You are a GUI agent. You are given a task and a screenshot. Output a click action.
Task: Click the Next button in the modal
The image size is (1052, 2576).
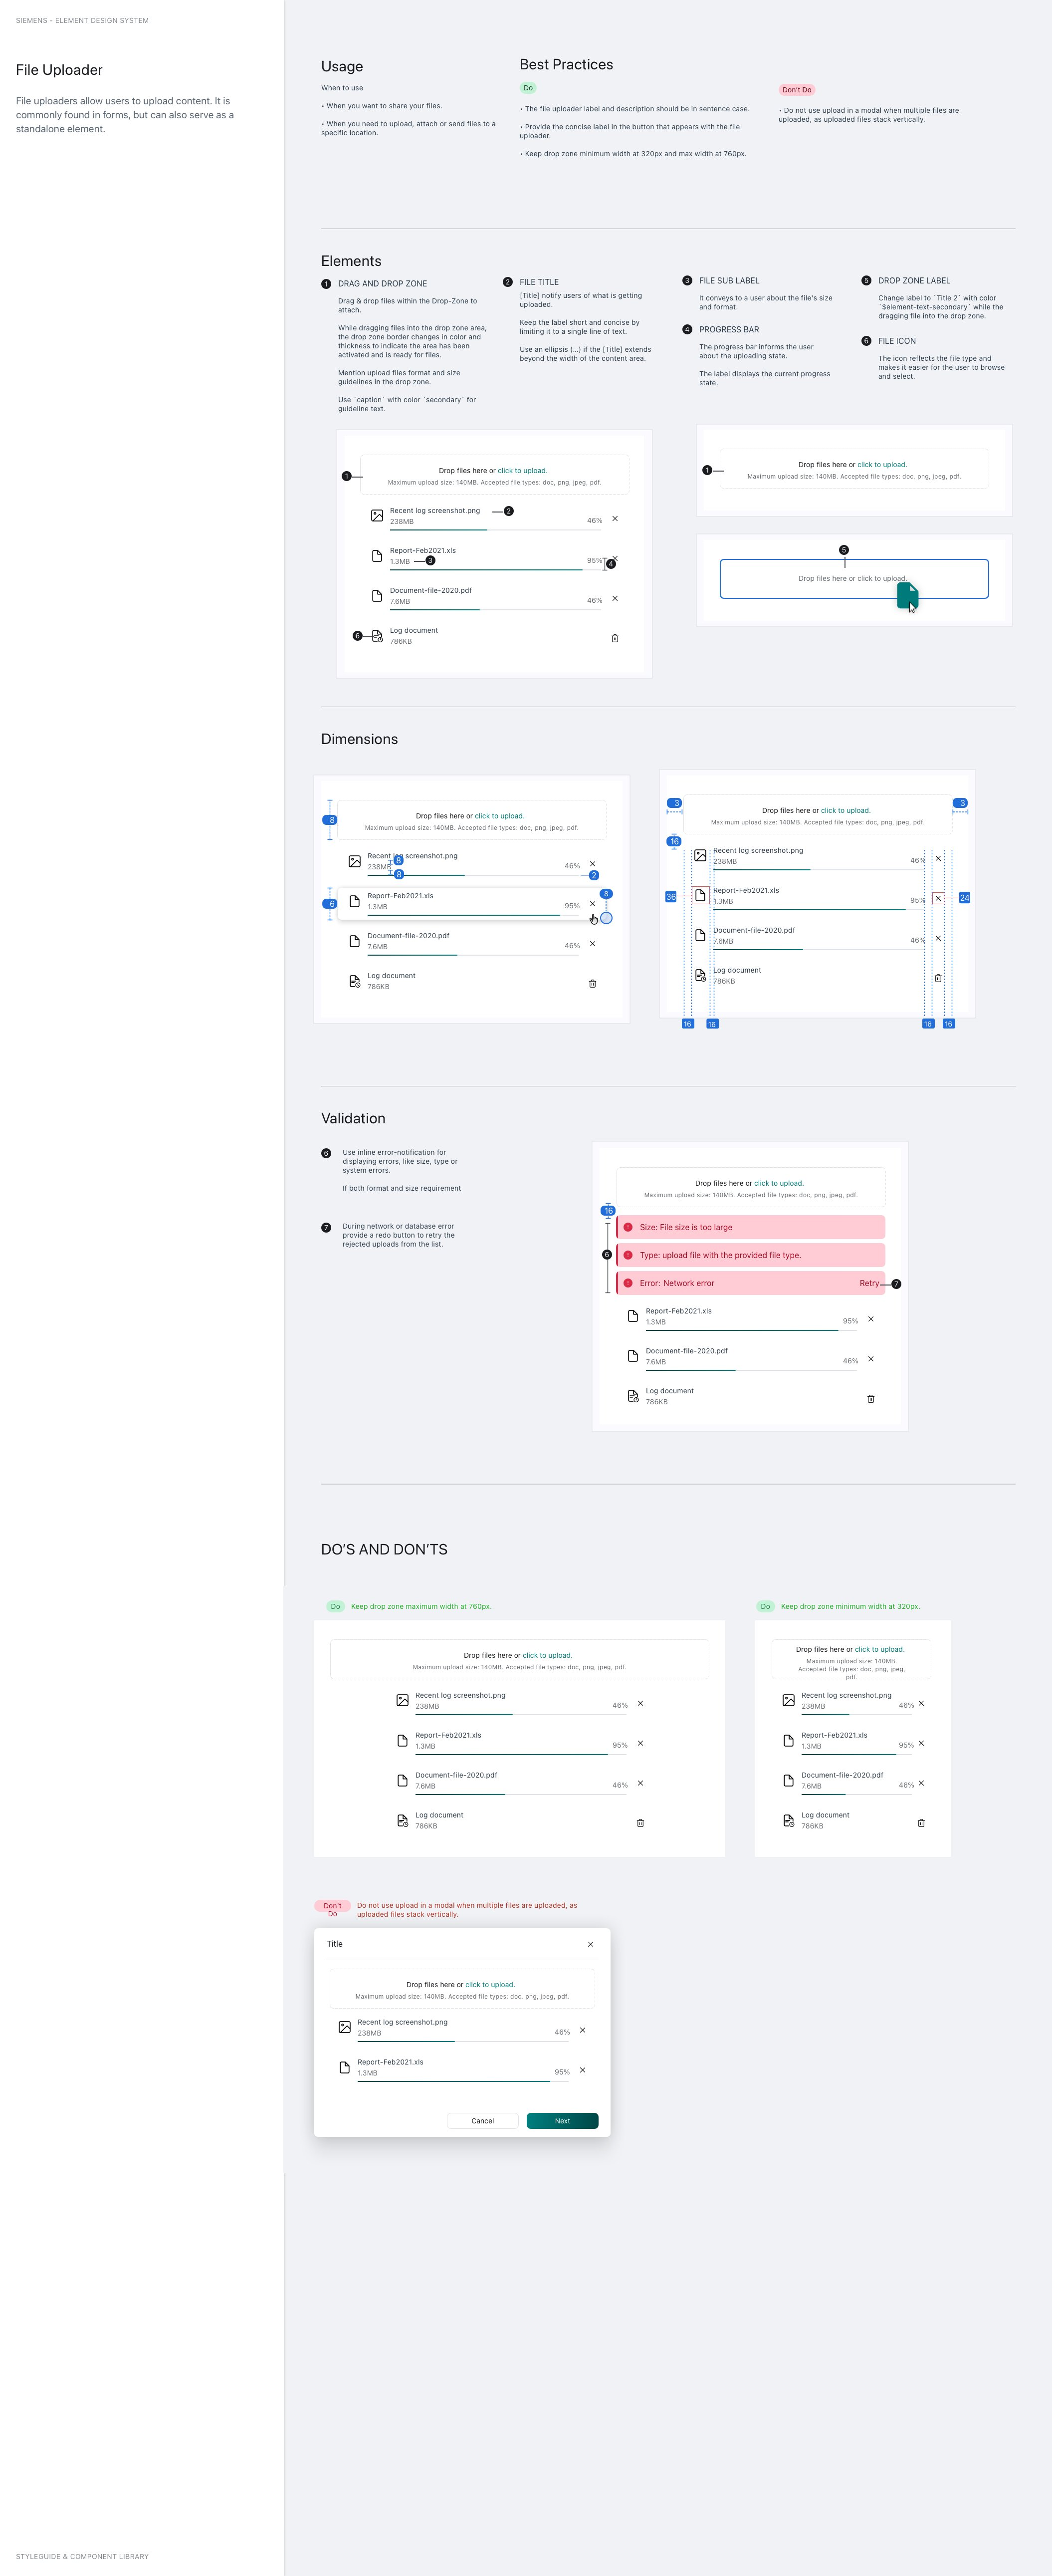562,2120
